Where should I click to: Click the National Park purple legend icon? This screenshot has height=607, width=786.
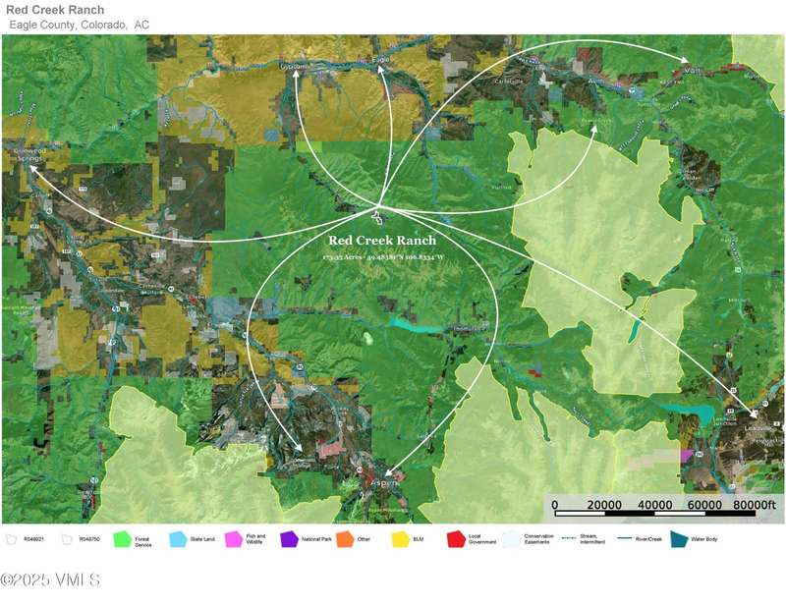click(x=289, y=539)
